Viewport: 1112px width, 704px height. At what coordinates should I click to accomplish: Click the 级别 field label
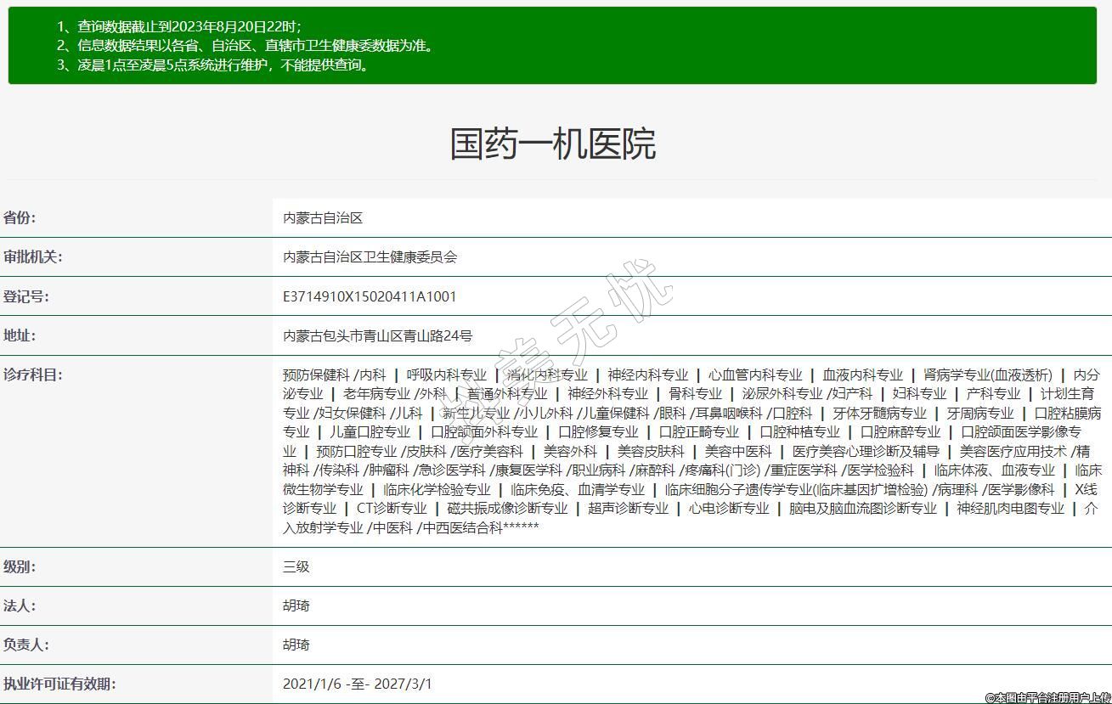20,566
